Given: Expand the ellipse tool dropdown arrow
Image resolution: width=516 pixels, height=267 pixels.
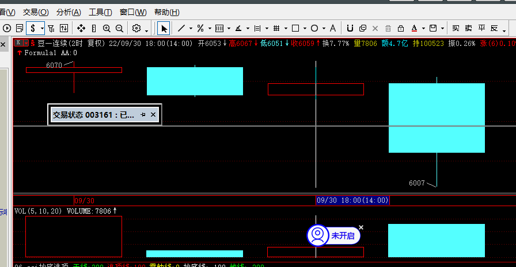Looking at the screenshot, I should 324,29.
